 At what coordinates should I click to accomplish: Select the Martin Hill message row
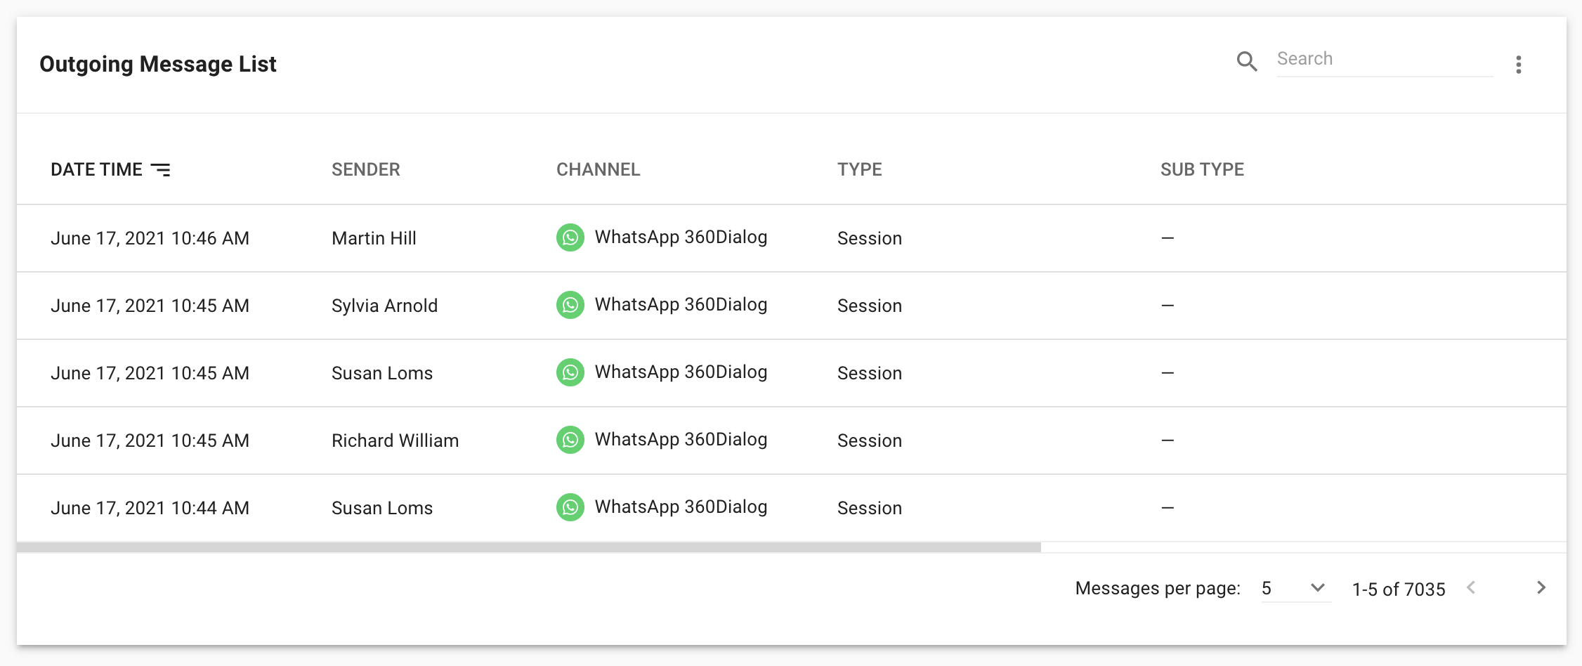pyautogui.click(x=983, y=238)
